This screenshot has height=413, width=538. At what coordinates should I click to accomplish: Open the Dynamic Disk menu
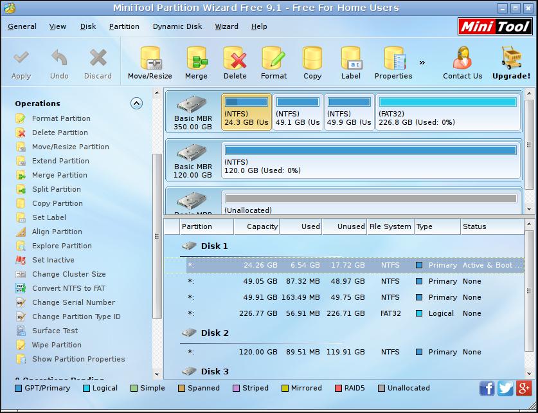click(177, 26)
